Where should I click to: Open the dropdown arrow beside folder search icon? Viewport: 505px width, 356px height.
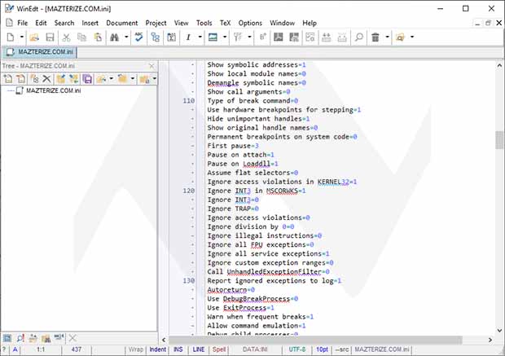point(412,37)
